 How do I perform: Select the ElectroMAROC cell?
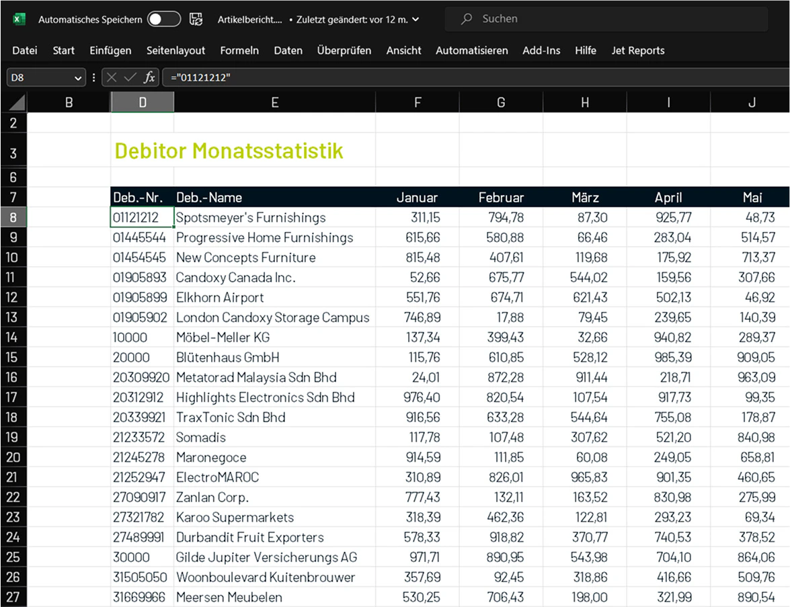tap(274, 477)
